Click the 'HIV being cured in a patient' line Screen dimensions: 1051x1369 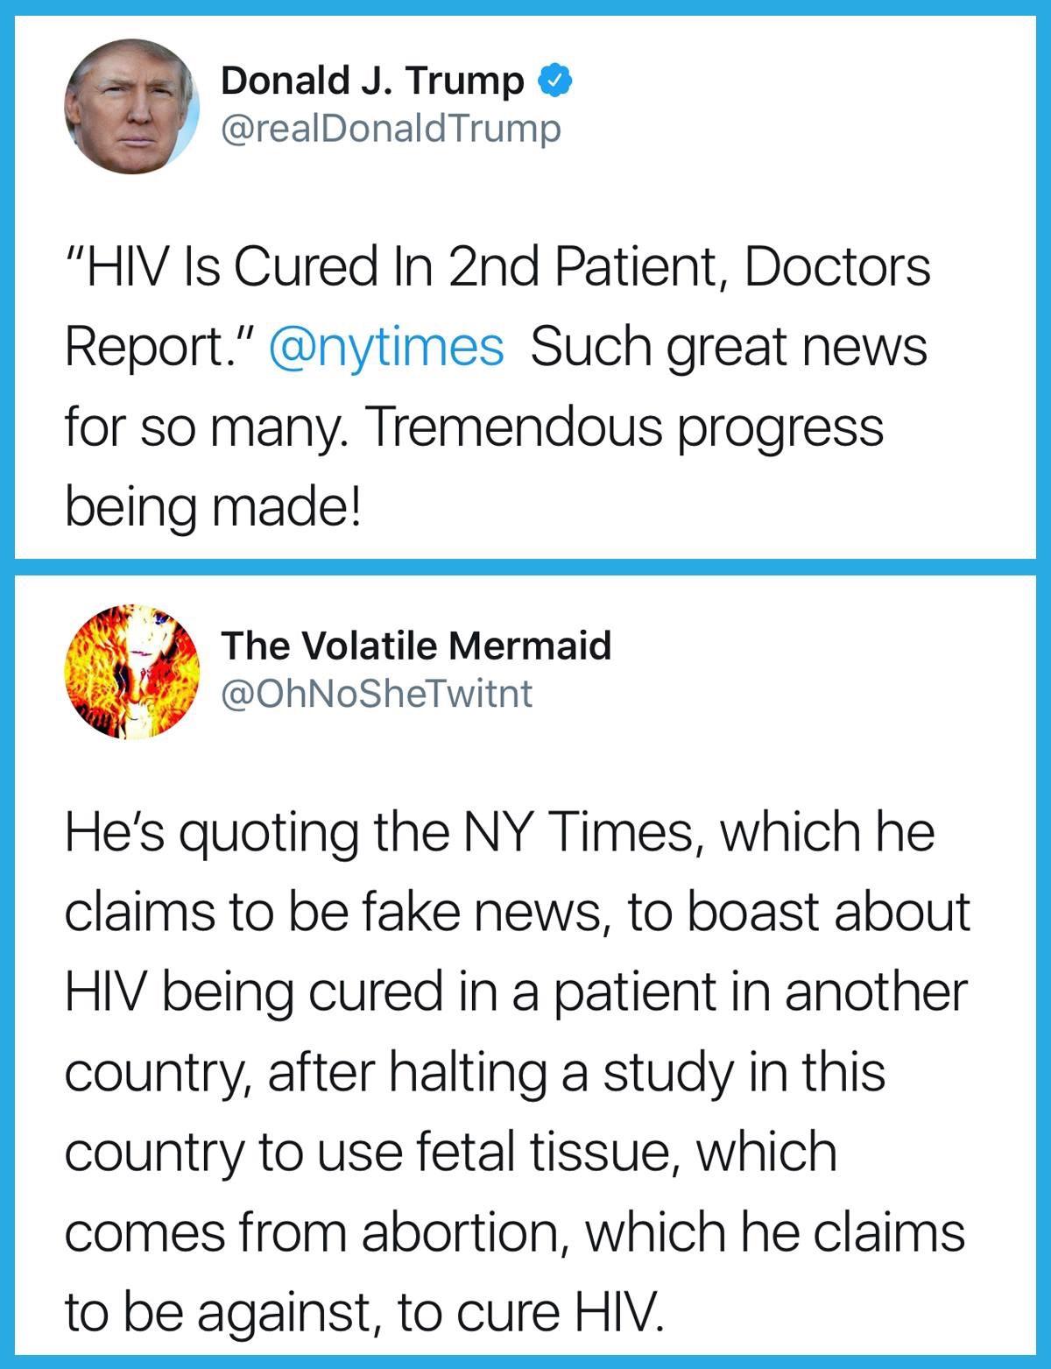516,992
